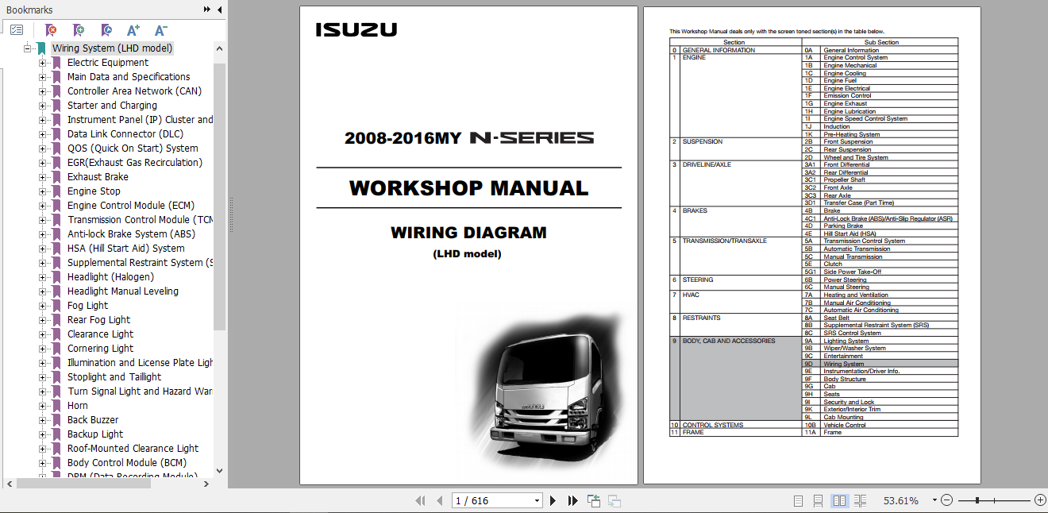Select Roof-Mounted Clearance Light bookmark

(x=133, y=449)
